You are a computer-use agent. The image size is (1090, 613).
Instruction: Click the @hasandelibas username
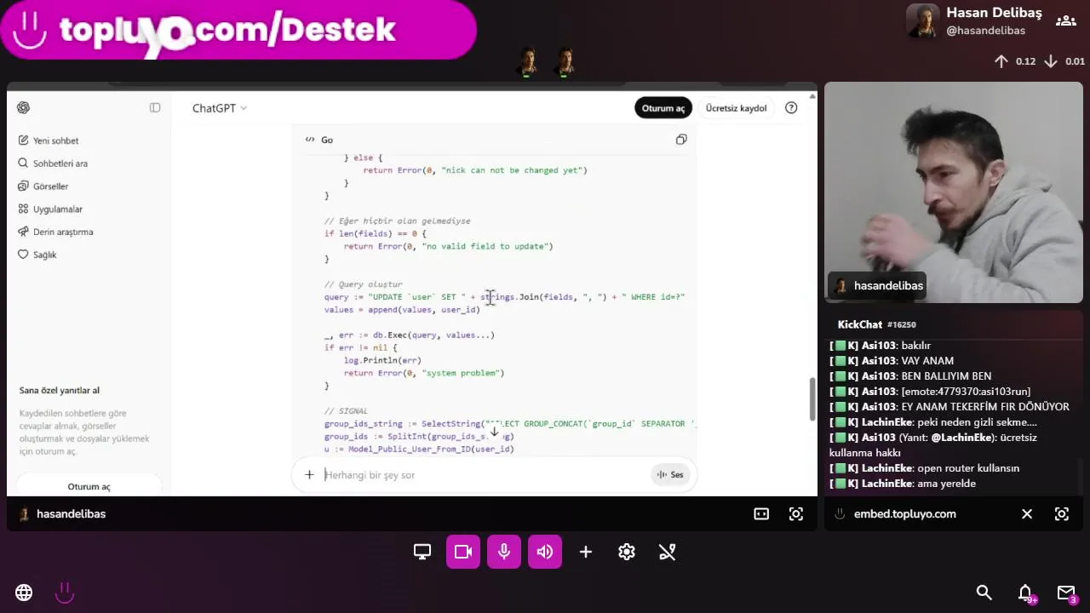point(985,31)
